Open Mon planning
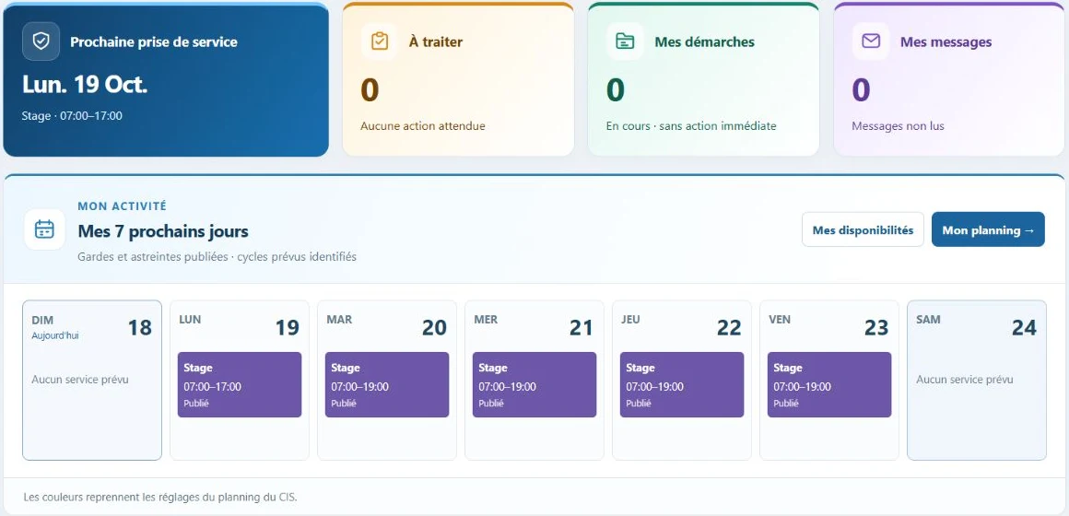Image resolution: width=1069 pixels, height=516 pixels. coord(988,229)
